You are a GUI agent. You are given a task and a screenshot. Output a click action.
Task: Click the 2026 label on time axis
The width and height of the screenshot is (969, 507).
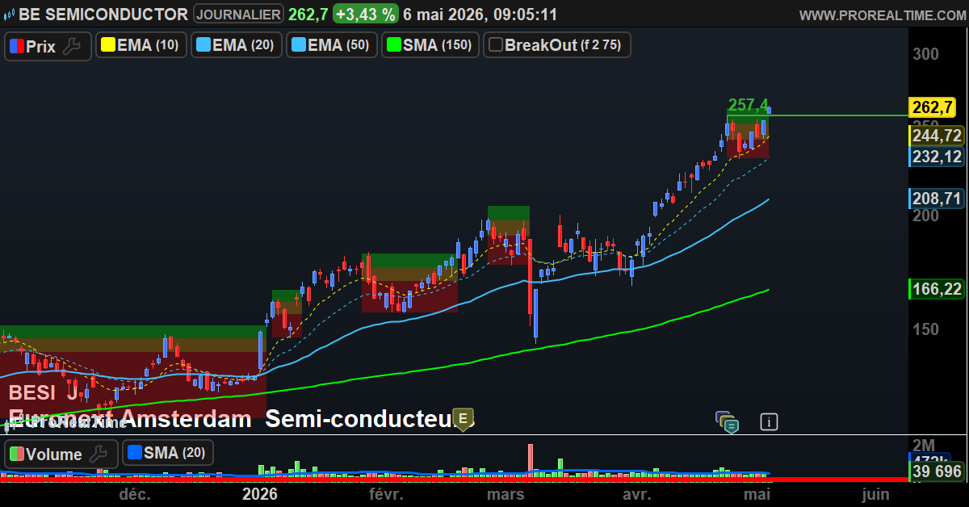(x=260, y=493)
